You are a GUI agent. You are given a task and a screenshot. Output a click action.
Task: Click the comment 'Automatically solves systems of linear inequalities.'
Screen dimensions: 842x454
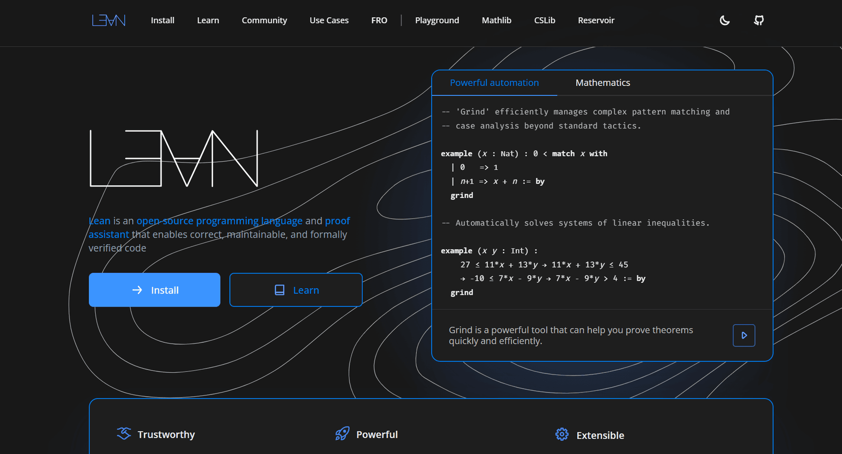tap(576, 223)
